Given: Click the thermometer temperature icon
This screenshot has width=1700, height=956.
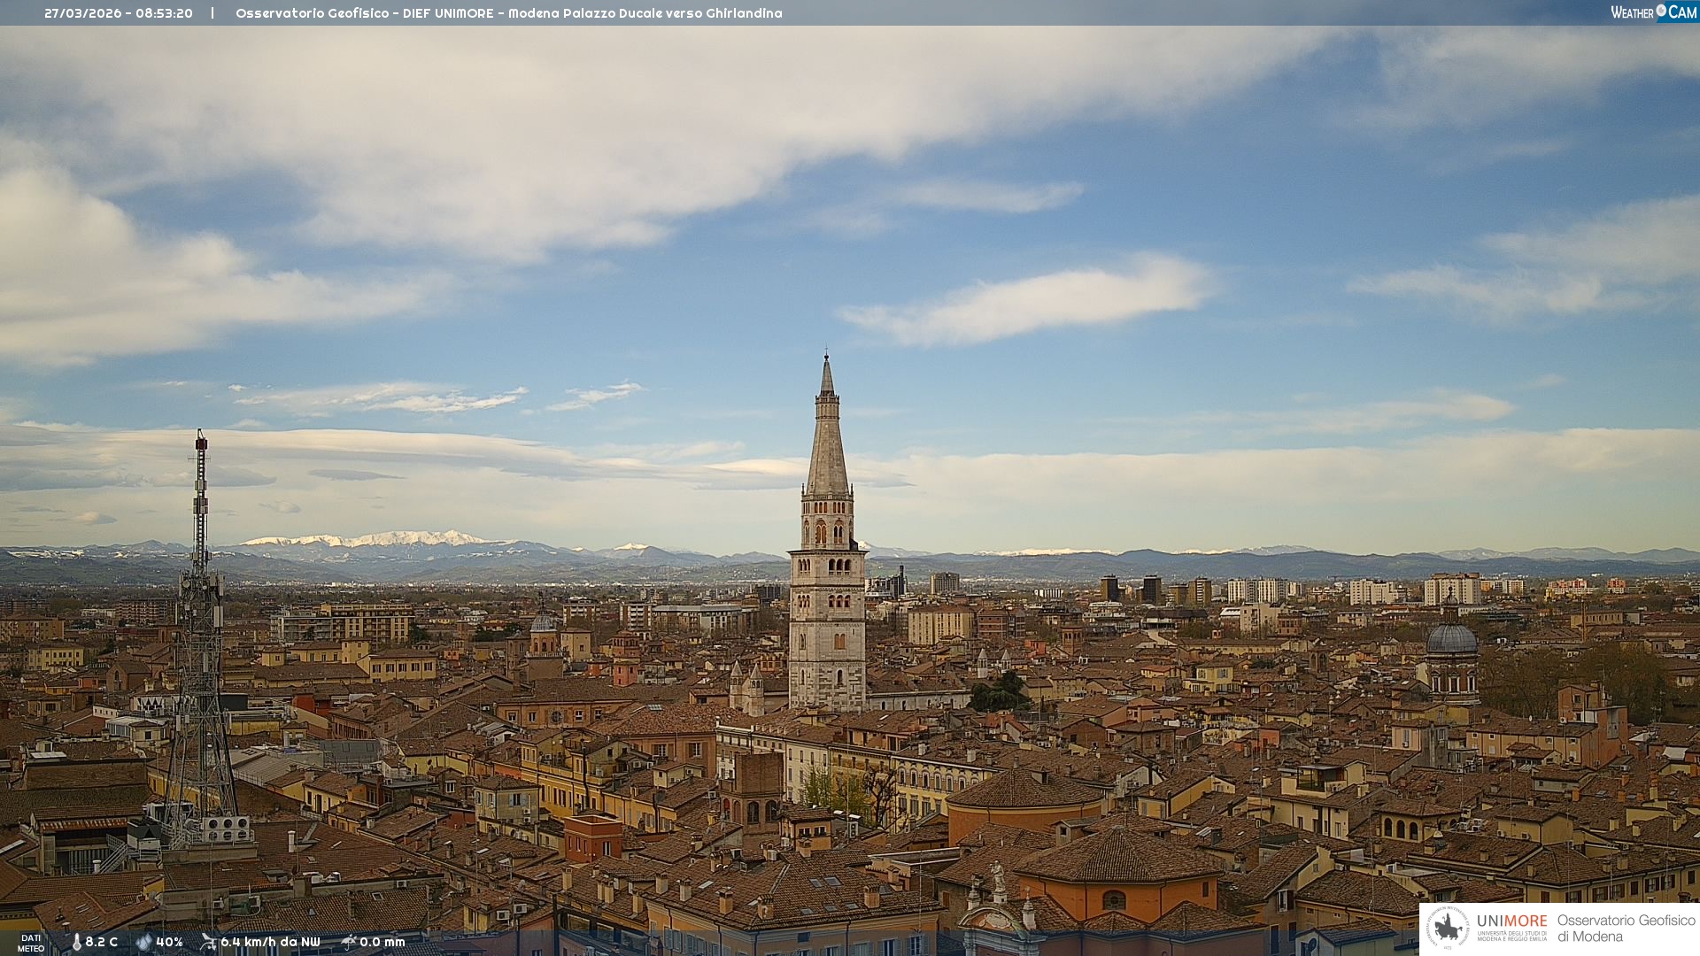Looking at the screenshot, I should 76,942.
